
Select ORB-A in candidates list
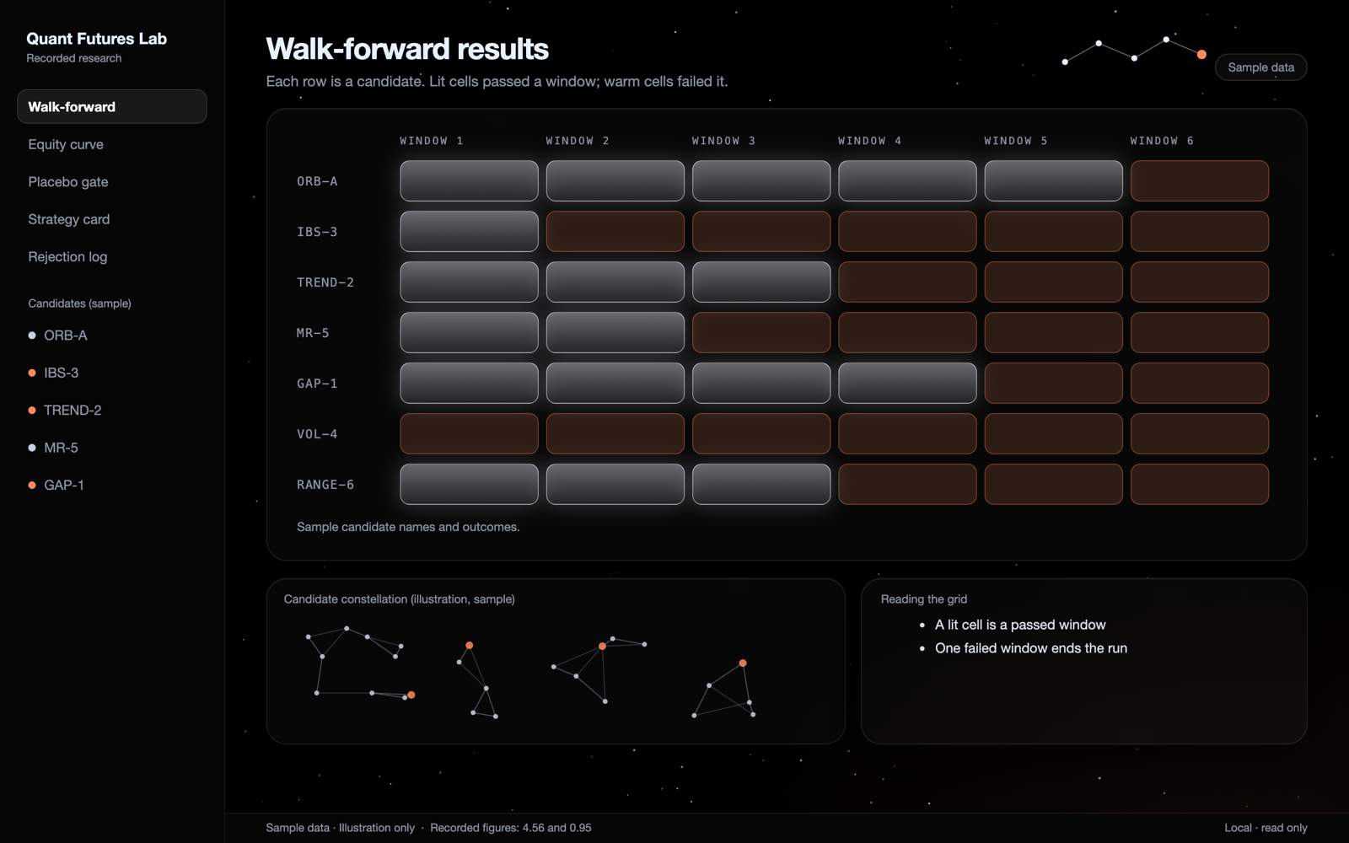65,335
